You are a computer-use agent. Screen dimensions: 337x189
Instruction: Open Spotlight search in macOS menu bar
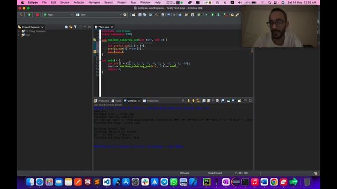click(x=269, y=3)
